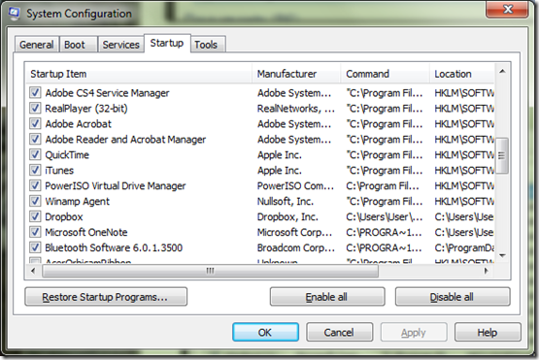Toggle the QuickTime startup checkbox
Viewport: 539px width, 360px height.
tap(35, 154)
